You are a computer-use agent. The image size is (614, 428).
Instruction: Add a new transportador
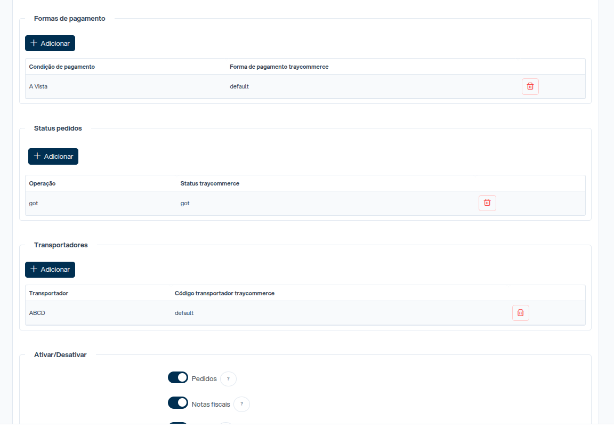(50, 269)
